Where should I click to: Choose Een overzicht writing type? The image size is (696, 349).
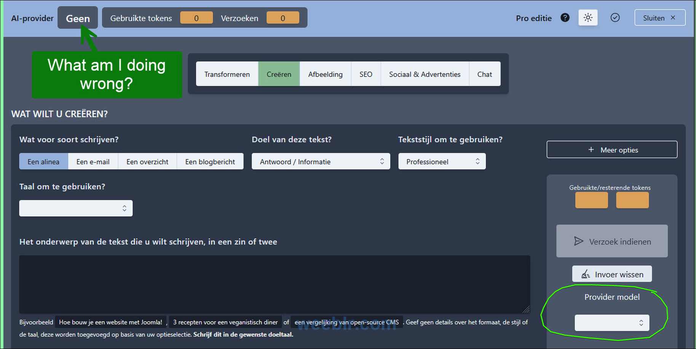pos(147,162)
